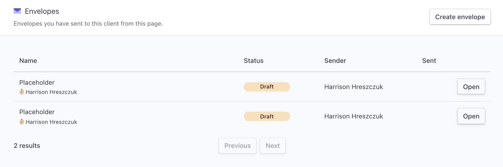Select the first row's Draft status badge
The image size is (503, 167).
(x=267, y=87)
